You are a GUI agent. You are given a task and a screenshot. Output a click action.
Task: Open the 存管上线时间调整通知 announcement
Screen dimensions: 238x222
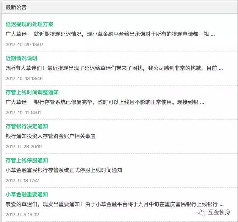click(x=32, y=92)
